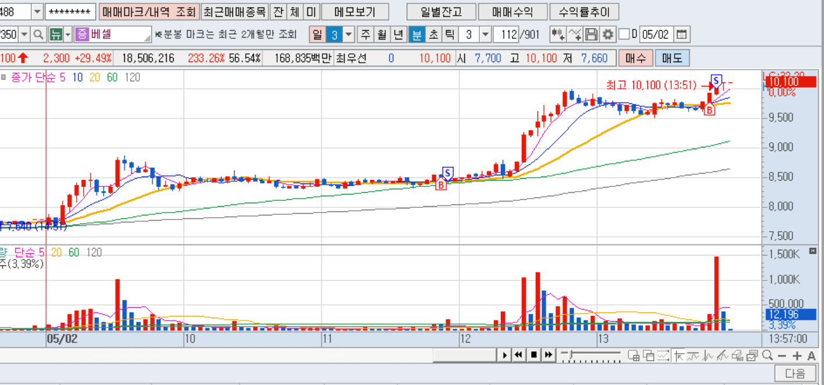Click the first window-layout icon in bottom toolbar

click(x=633, y=355)
